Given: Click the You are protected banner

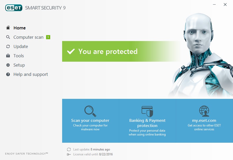Looking at the screenshot, I should 122,51.
